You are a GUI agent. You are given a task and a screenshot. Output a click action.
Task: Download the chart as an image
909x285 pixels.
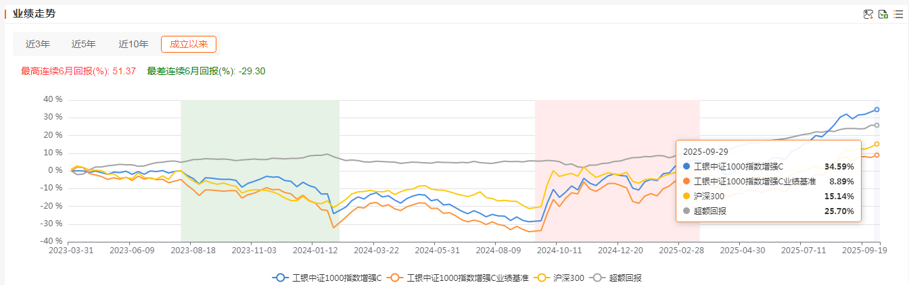[x=868, y=14]
